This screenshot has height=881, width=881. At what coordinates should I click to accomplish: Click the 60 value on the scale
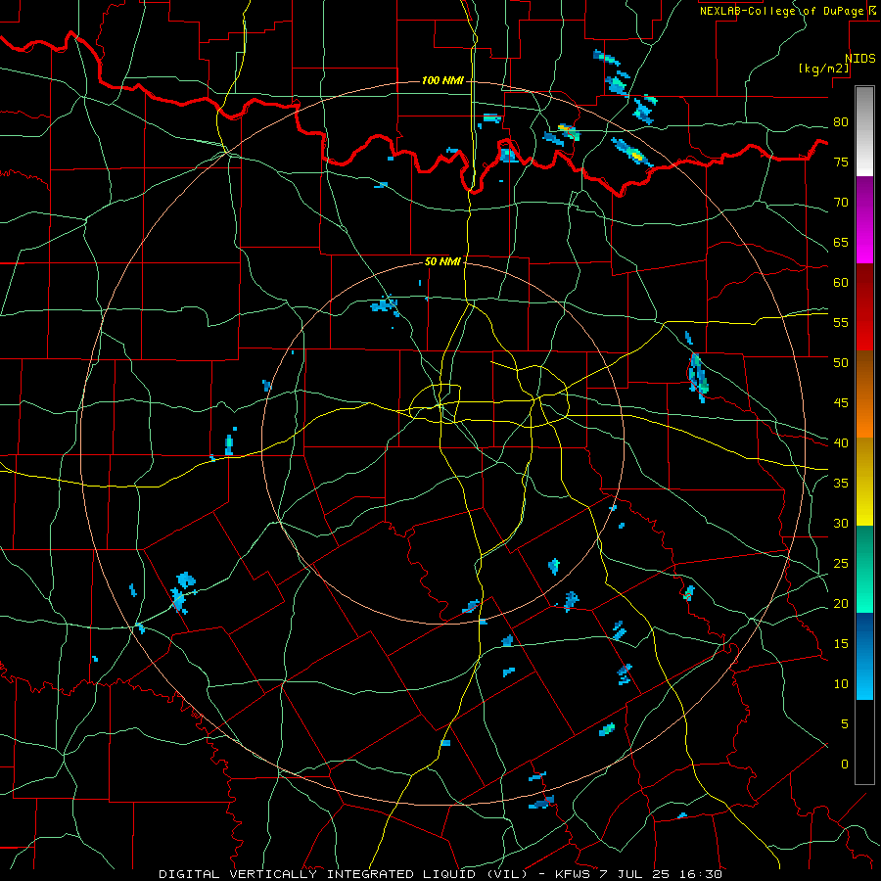point(841,283)
